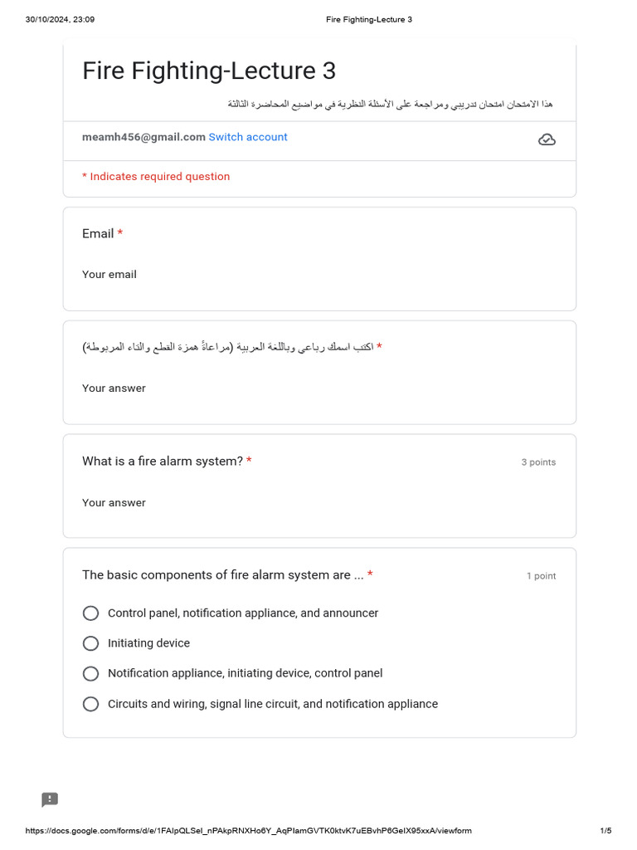The height and width of the screenshot is (850, 637).
Task: Click the 'Your email' input field
Action: pyautogui.click(x=109, y=275)
